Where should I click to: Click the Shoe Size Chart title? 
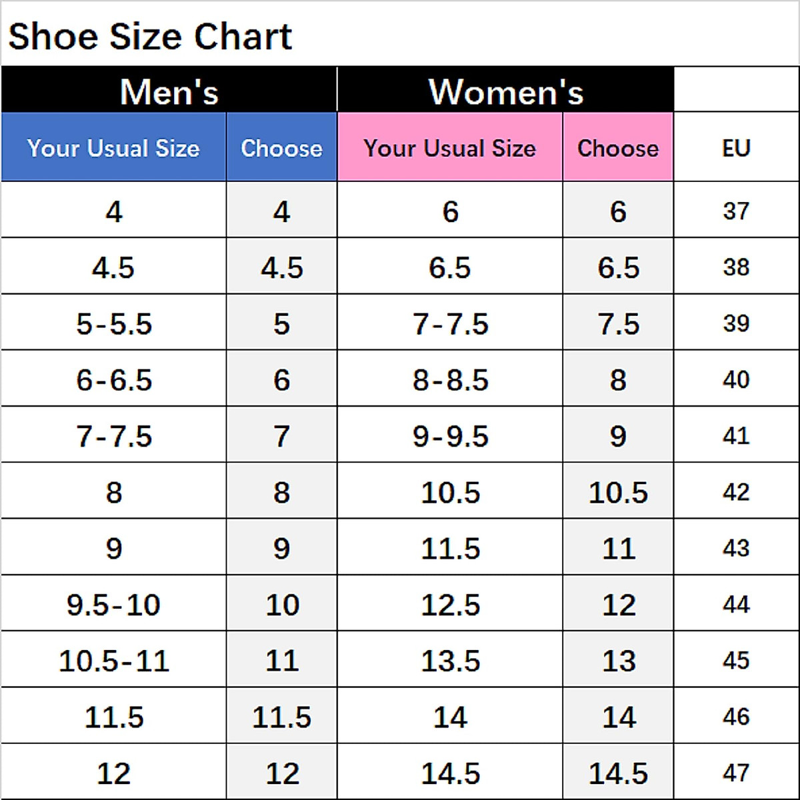(x=150, y=36)
